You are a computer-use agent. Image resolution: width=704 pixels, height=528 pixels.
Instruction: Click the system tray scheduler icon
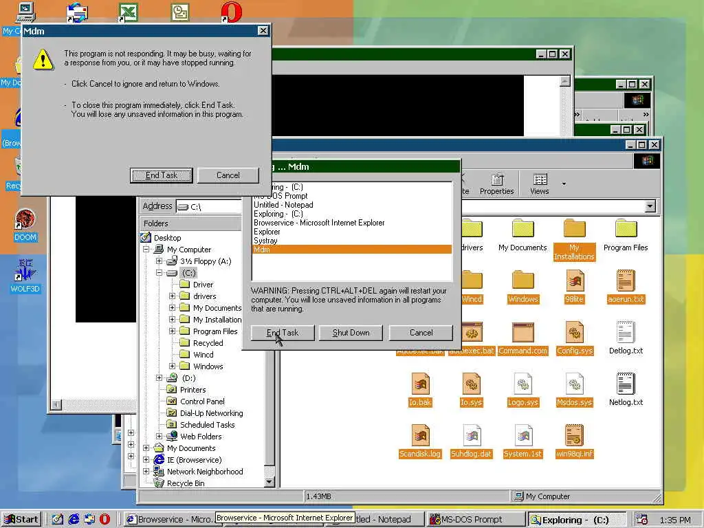pos(642,520)
